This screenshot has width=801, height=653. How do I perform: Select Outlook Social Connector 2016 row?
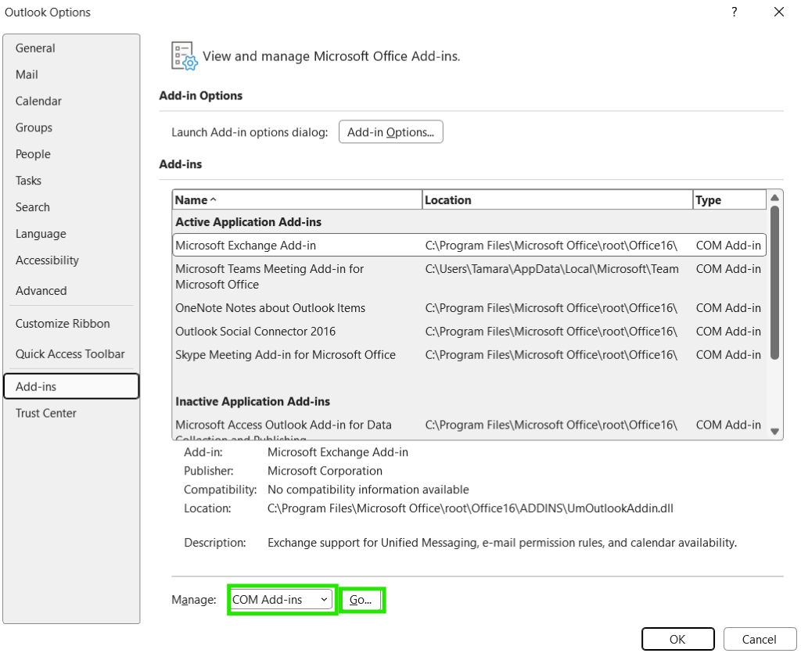click(x=469, y=332)
